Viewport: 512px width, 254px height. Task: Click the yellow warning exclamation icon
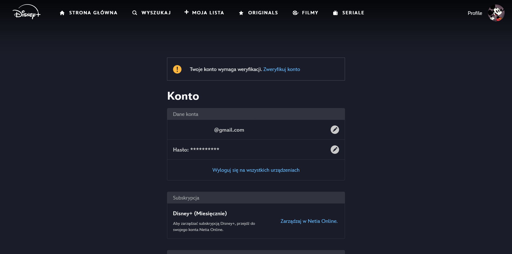(x=177, y=69)
